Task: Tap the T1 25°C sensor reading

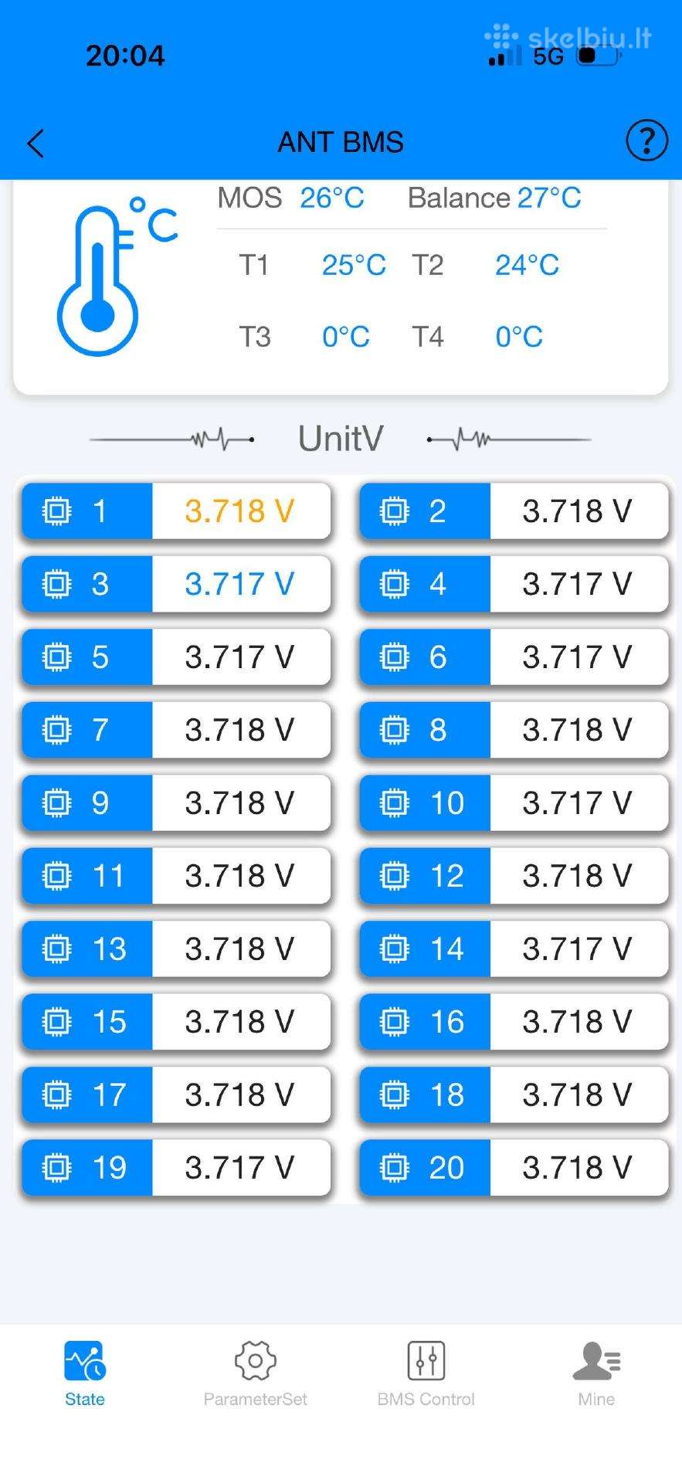Action: [354, 265]
